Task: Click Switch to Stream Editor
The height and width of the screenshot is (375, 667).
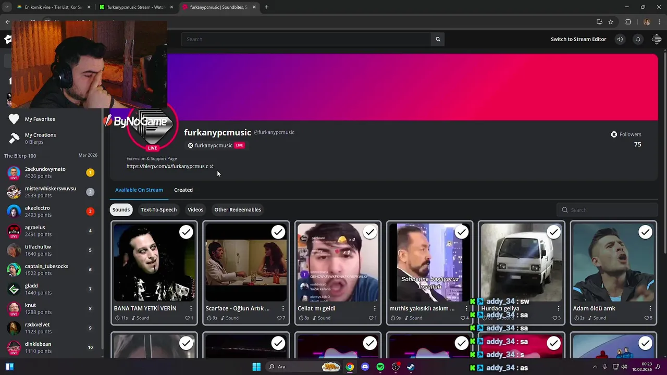Action: pos(578,39)
